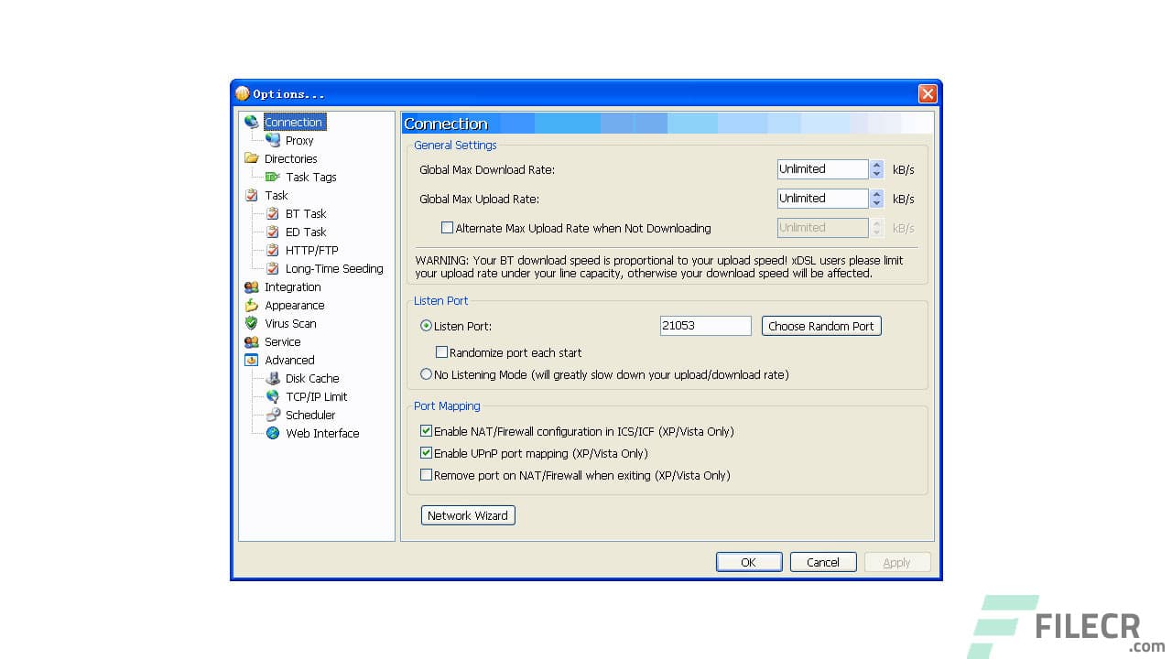
Task: Enable Remove port on NAT/Firewall when exiting
Action: click(427, 475)
